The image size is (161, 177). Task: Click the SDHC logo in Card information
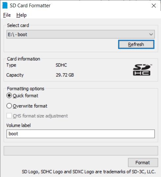click(143, 70)
